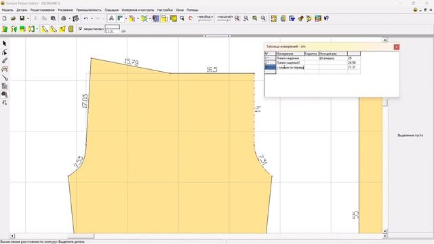Click the help question mark cursor icon

(326, 18)
